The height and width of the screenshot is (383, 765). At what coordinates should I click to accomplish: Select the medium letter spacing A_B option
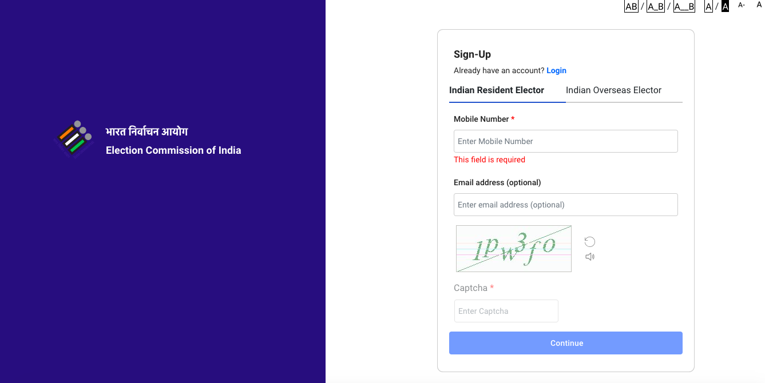[655, 6]
